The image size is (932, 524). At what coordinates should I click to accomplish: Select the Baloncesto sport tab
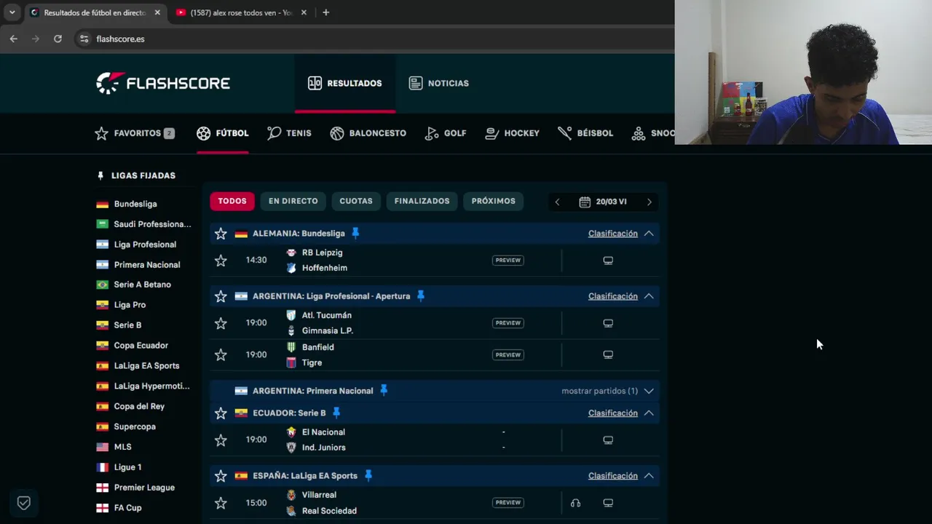click(x=368, y=133)
